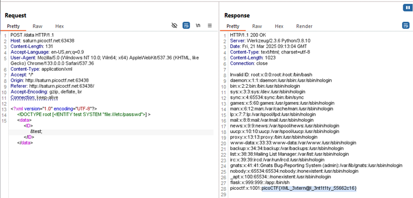Click the Invalid ID: root line
This screenshot has width=413, height=198.
271,75
